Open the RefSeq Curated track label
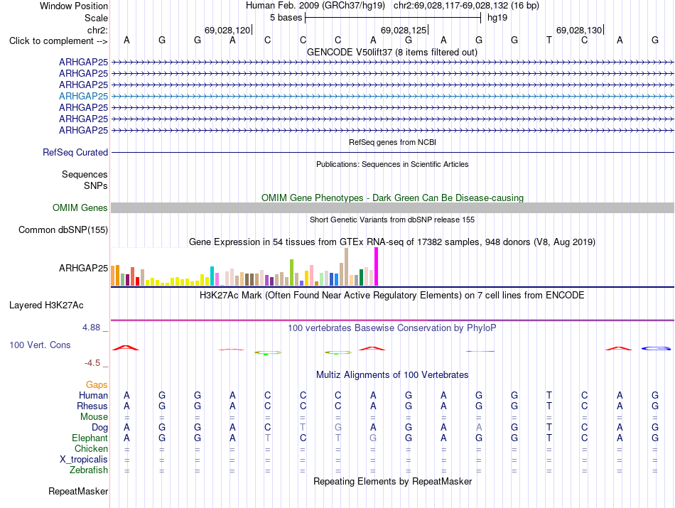The height and width of the screenshot is (508, 675). tap(75, 152)
